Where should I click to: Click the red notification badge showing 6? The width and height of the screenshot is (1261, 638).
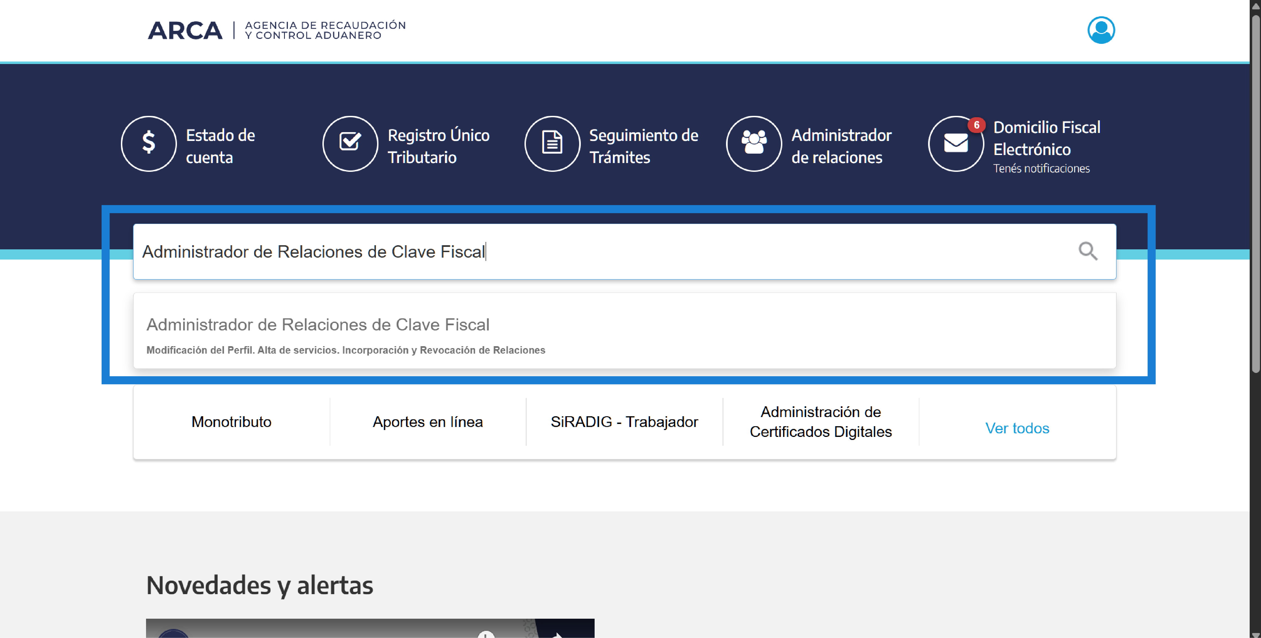point(976,125)
